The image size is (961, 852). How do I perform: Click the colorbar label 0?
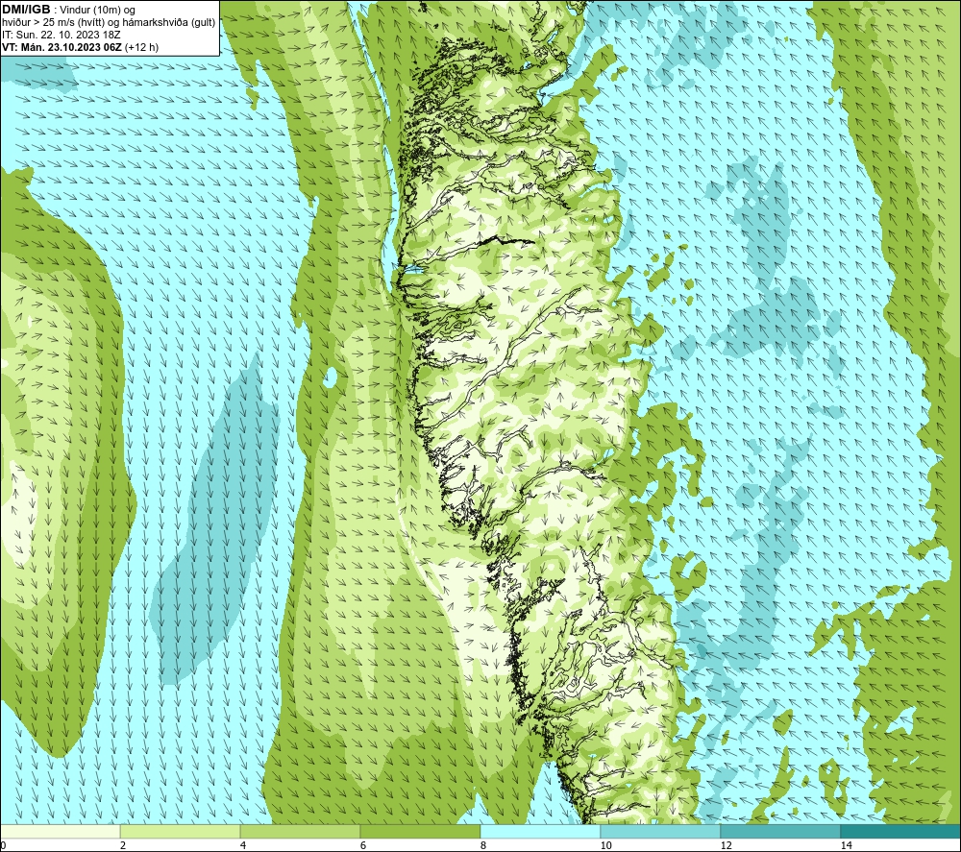tap(3, 845)
